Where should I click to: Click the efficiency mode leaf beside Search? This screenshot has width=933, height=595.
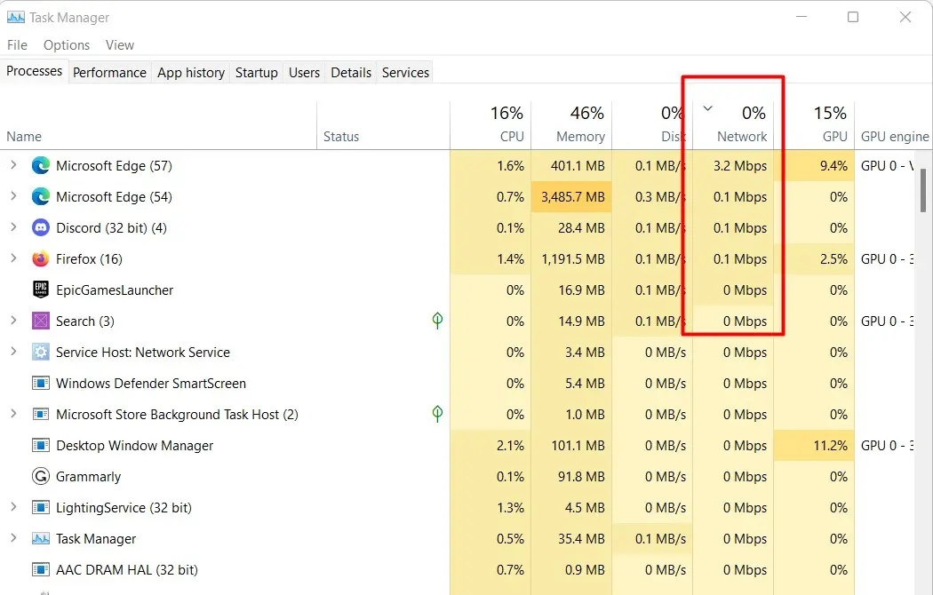click(436, 321)
